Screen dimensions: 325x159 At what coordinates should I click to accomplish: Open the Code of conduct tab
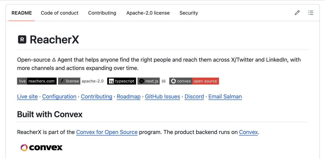coord(60,13)
